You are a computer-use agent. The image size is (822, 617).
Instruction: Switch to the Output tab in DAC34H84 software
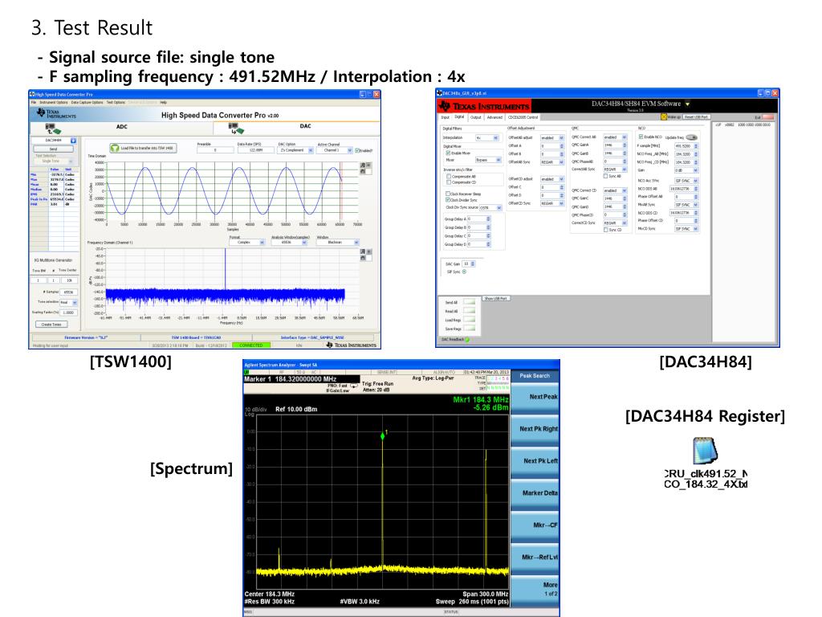(475, 117)
